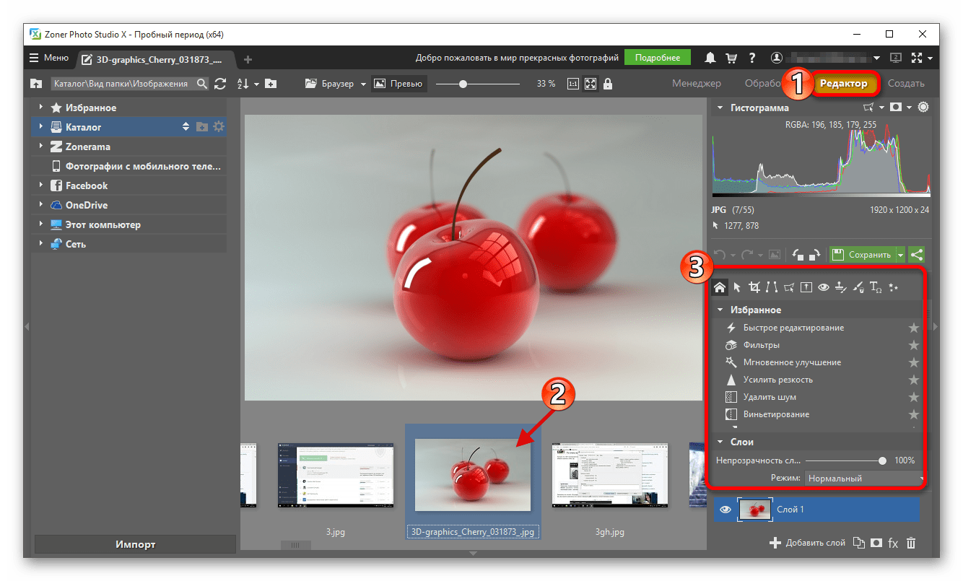The width and height of the screenshot is (963, 581).
Task: Select the polygon selection tool in toolbar
Action: 789,287
